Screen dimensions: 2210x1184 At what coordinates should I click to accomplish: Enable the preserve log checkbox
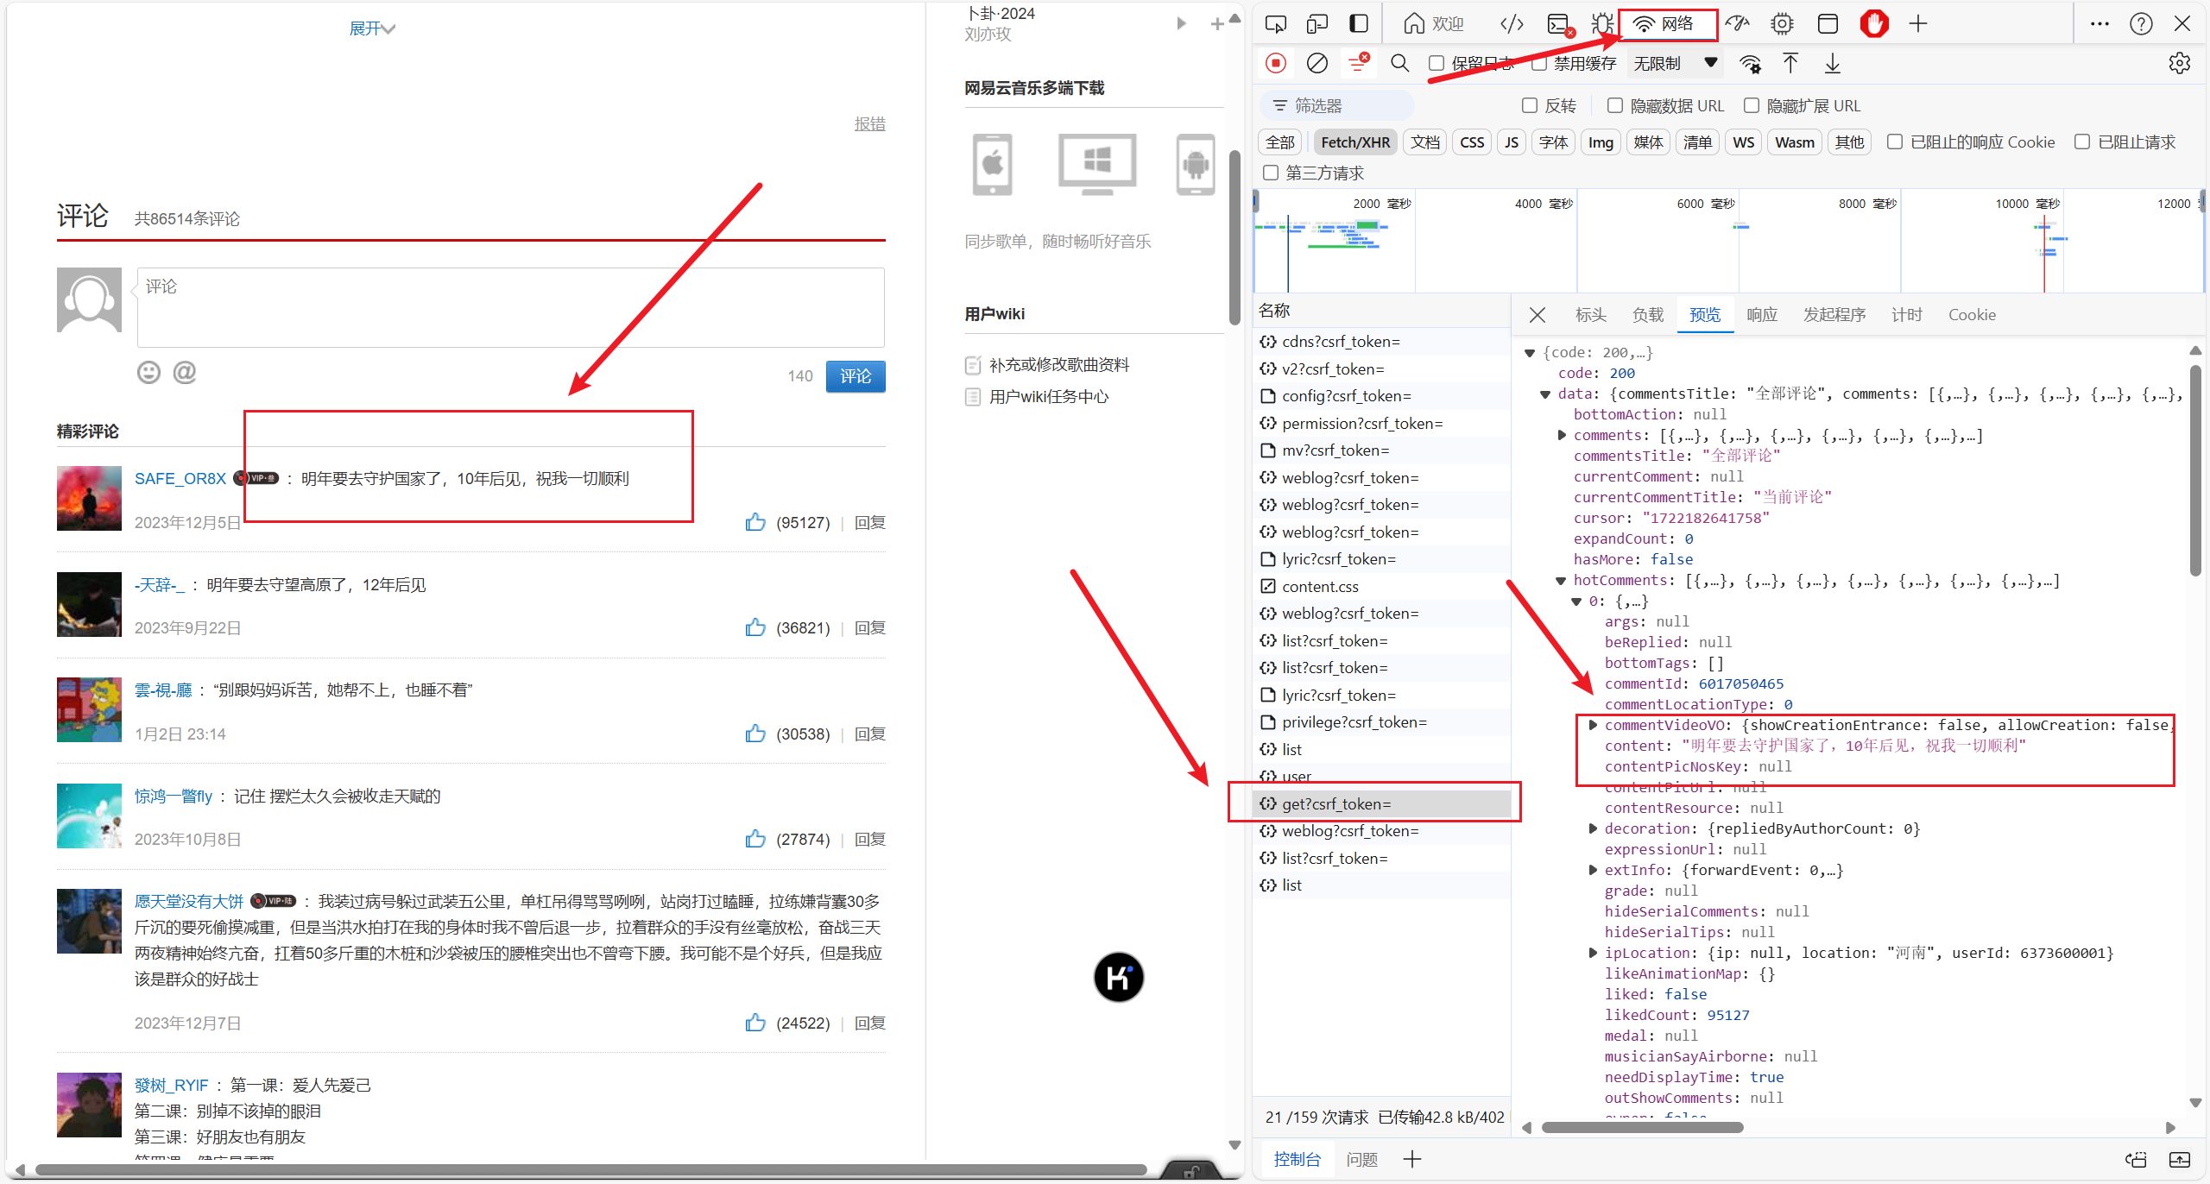point(1436,63)
